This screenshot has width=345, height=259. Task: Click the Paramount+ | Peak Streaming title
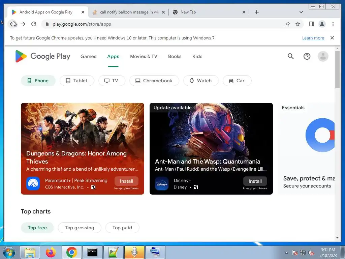click(76, 180)
